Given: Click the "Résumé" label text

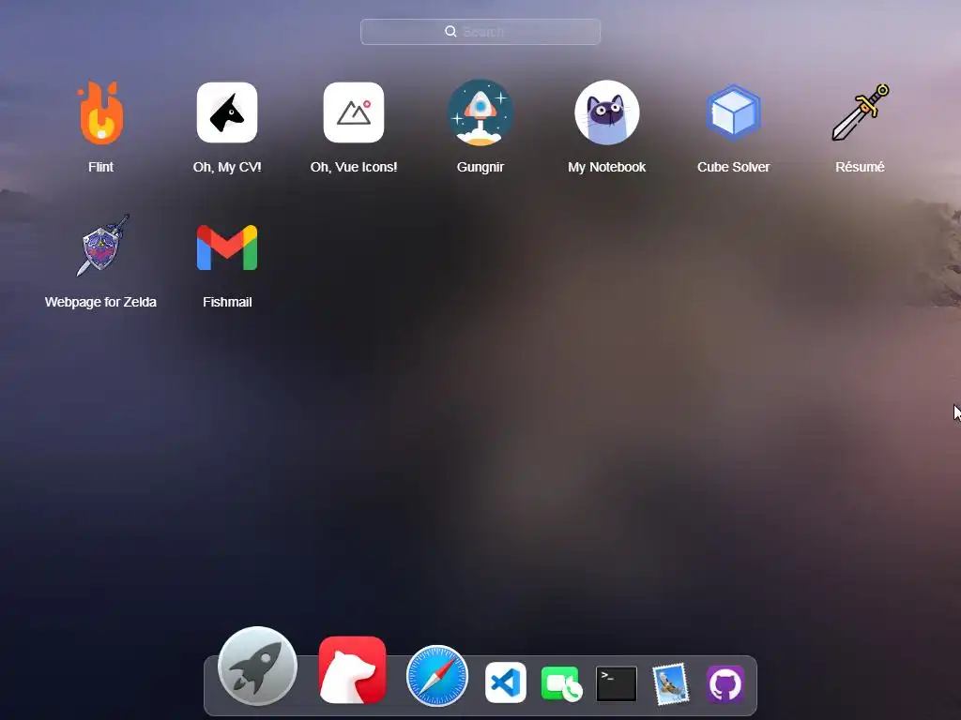Looking at the screenshot, I should pyautogui.click(x=860, y=167).
